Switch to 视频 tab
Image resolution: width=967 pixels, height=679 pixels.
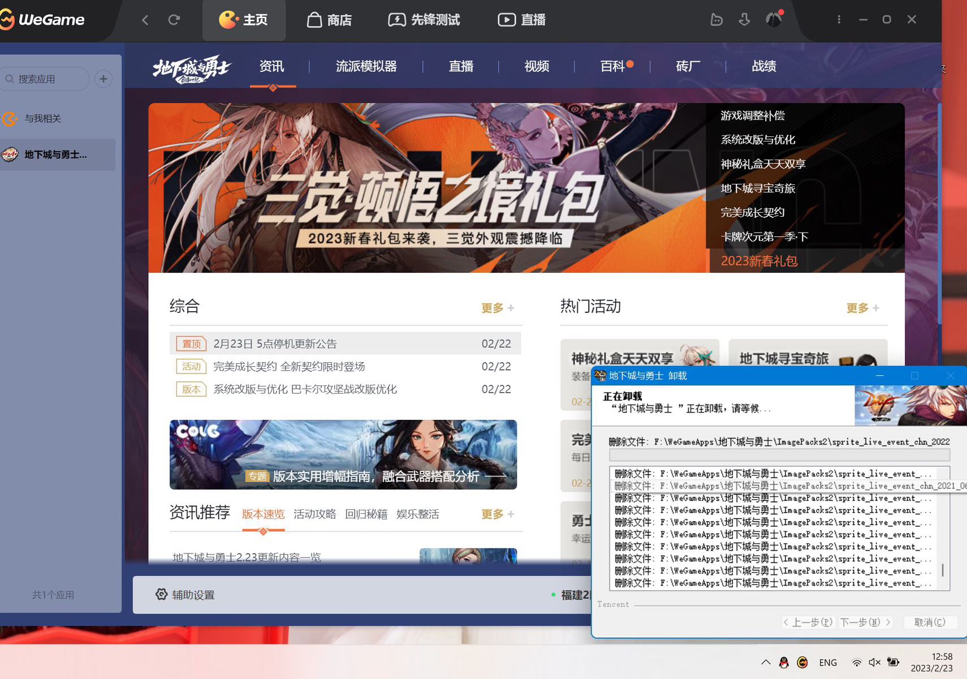click(x=537, y=66)
